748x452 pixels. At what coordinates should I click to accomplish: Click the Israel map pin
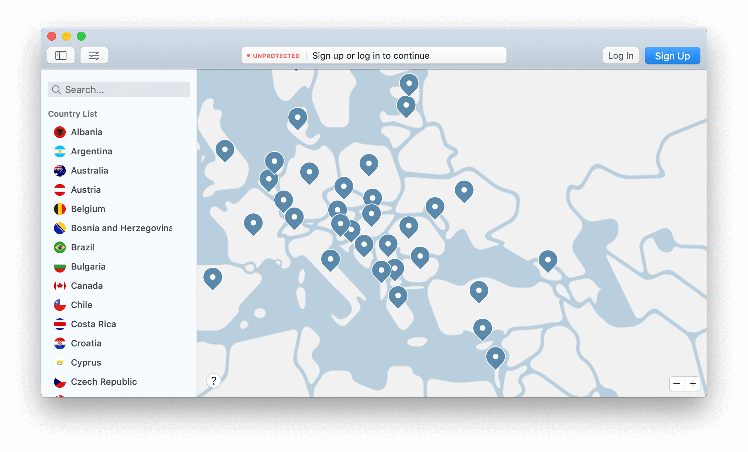coord(495,357)
